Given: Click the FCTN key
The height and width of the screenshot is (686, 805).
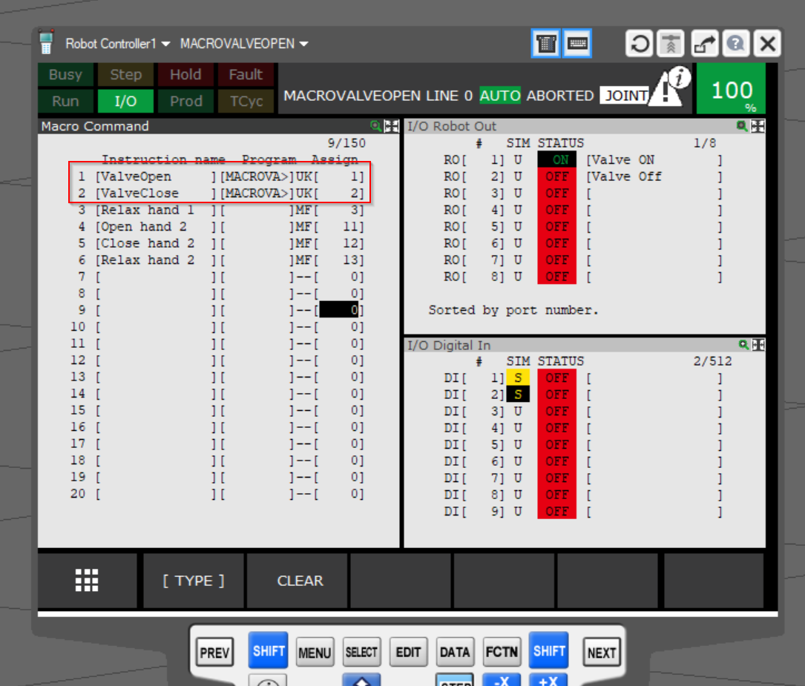Looking at the screenshot, I should pos(502,652).
